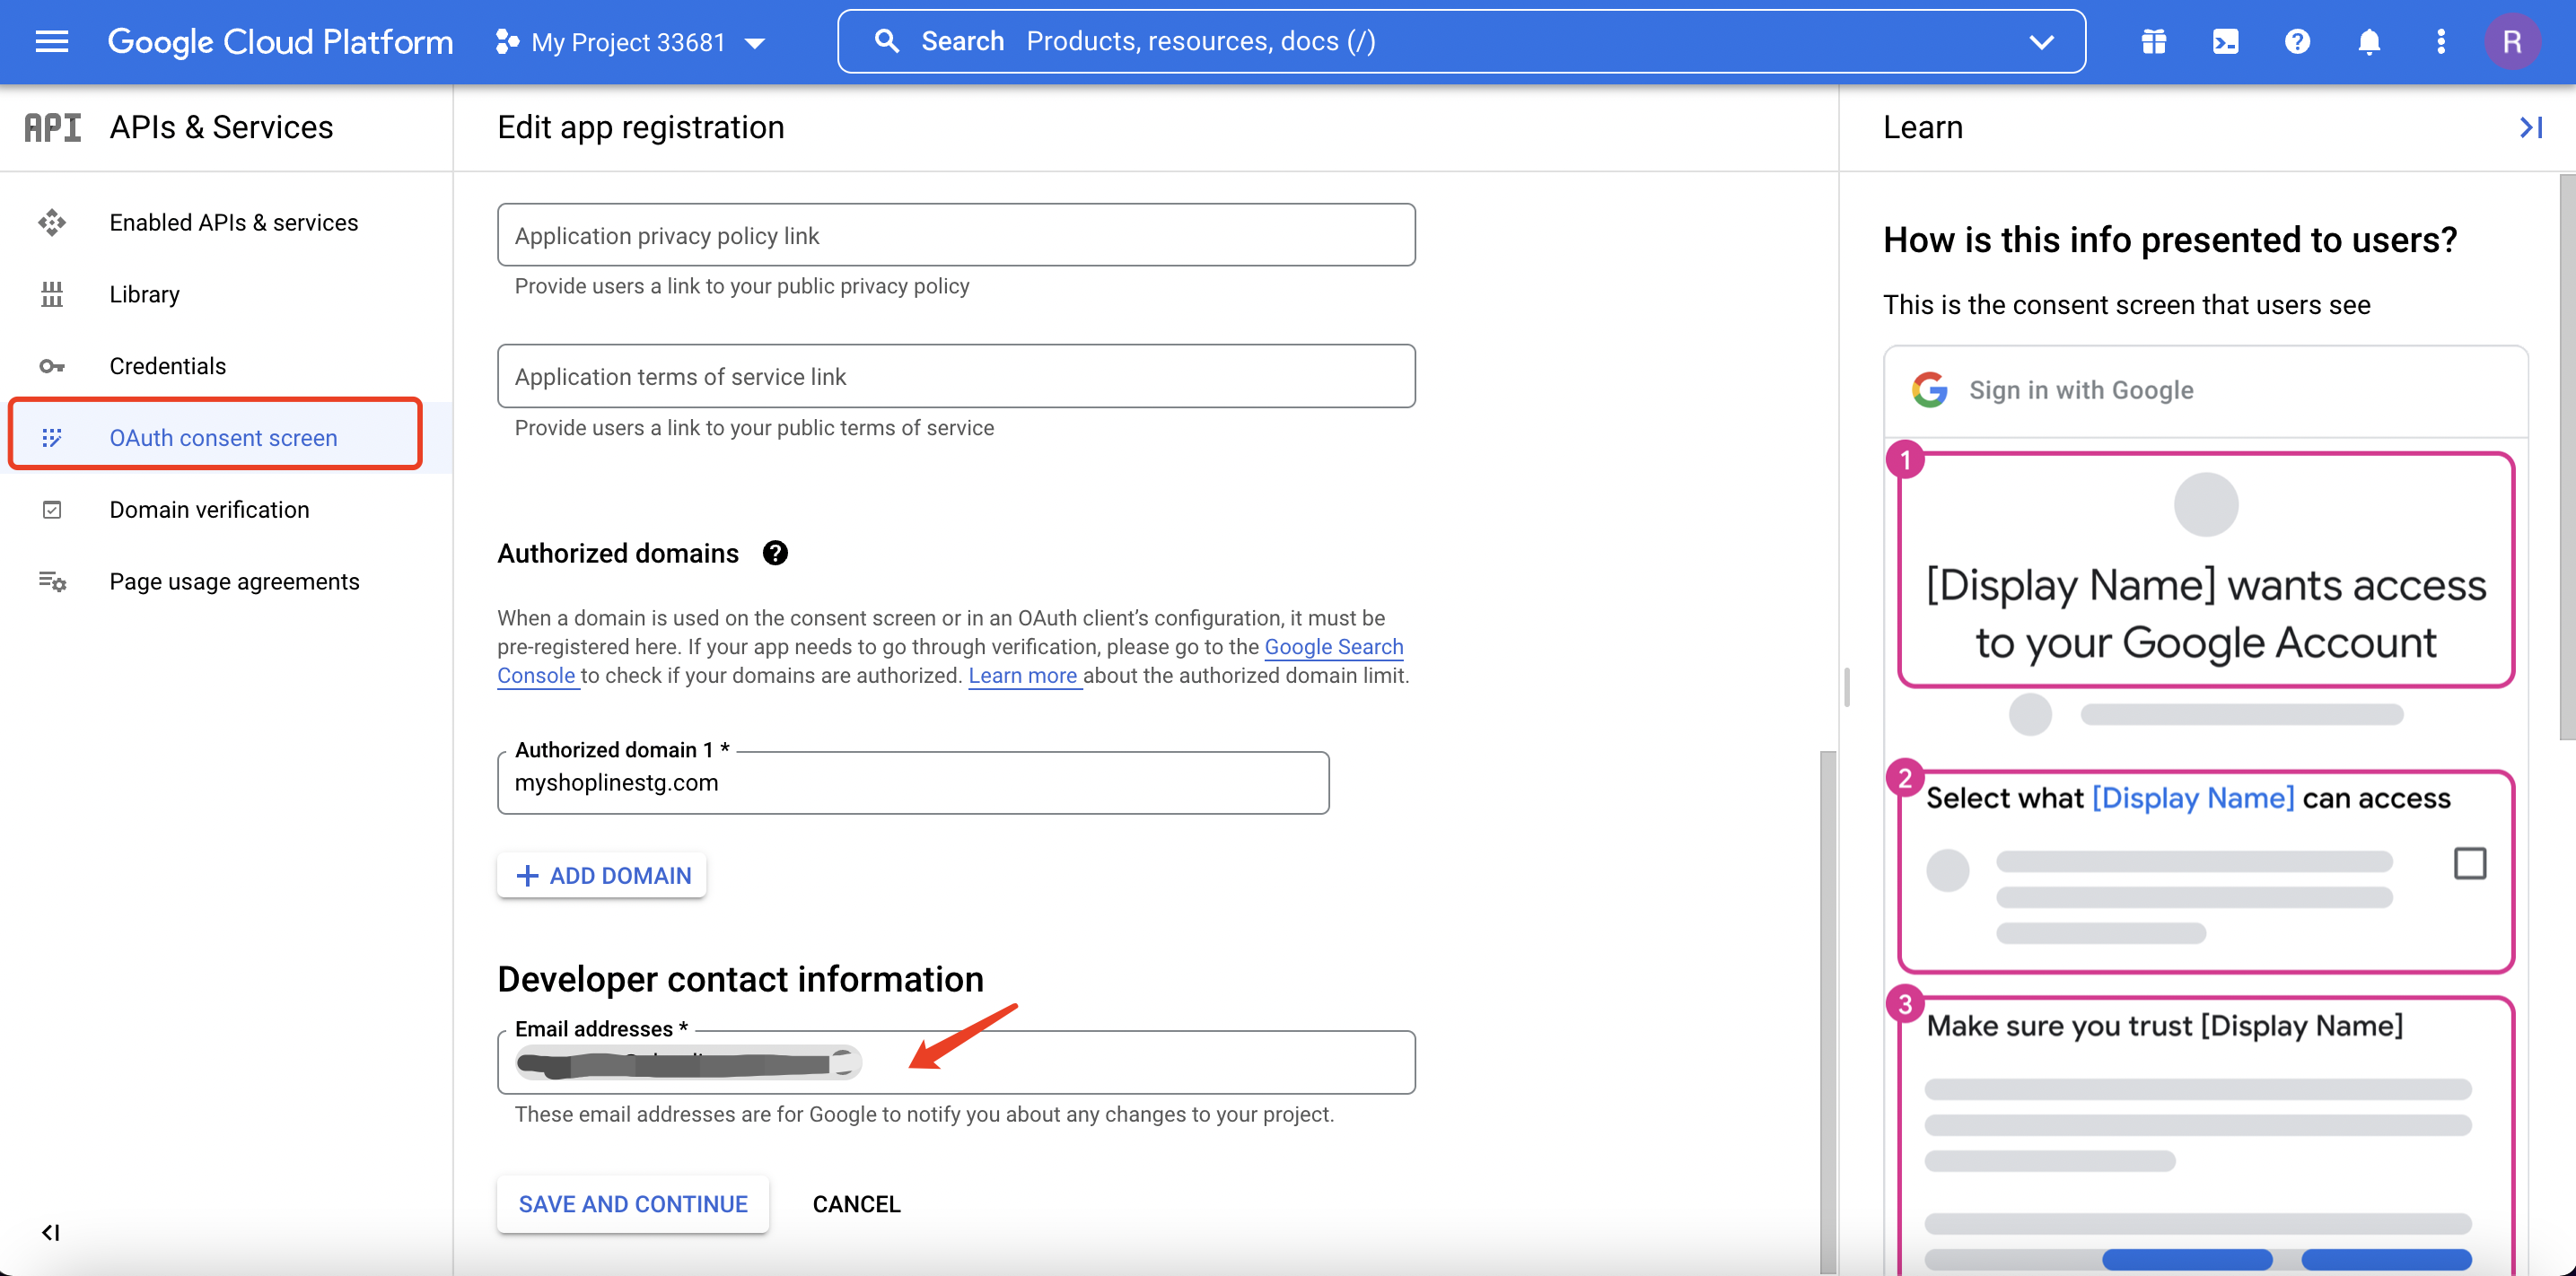
Task: Select Enabled APIs & services
Action: click(233, 222)
